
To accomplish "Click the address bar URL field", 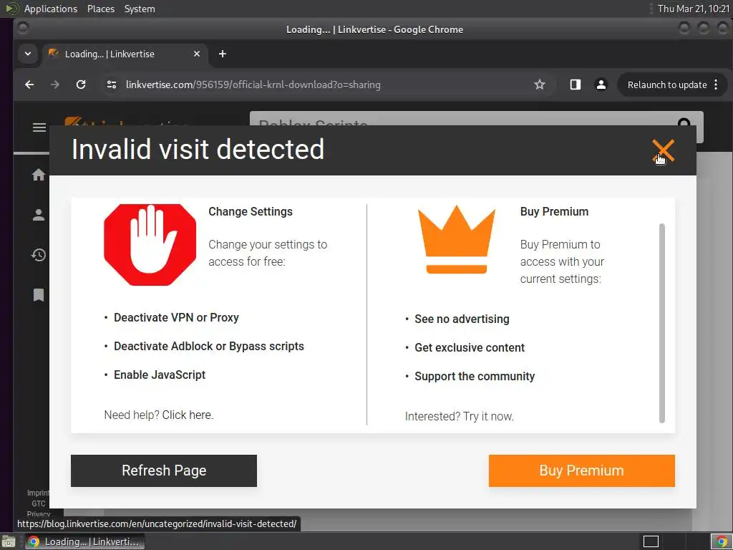I will point(327,85).
